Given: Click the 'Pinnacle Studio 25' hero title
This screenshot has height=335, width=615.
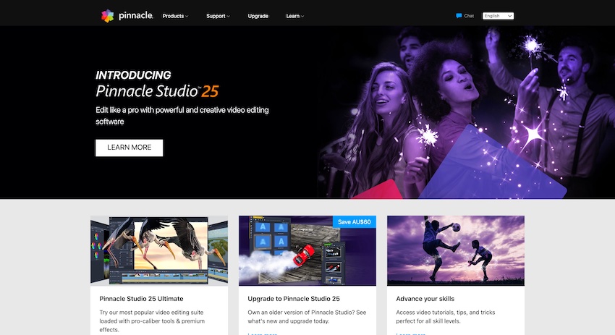Looking at the screenshot, I should [157, 91].
